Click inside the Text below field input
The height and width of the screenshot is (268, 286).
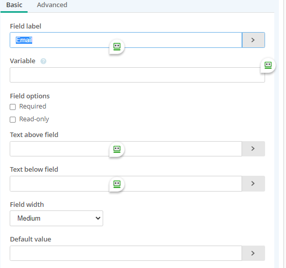click(126, 183)
